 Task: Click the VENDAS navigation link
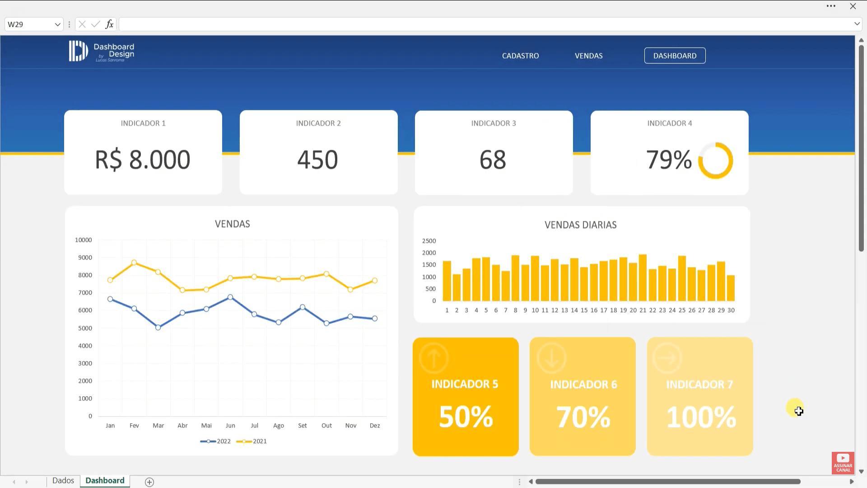588,56
